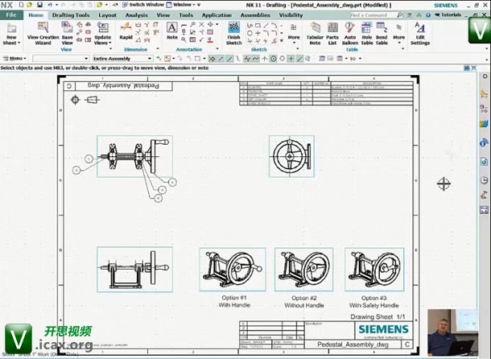This screenshot has height=359, width=491.
Task: Expand the Dimension group options arrow
Action: click(158, 49)
